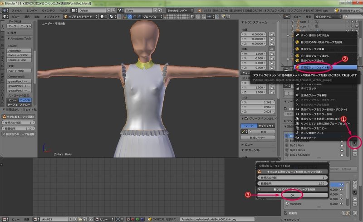Viewport: 363px width, 222px height.
Task: Open the 全てのシーン outliner dropdown
Action: [x=328, y=17]
